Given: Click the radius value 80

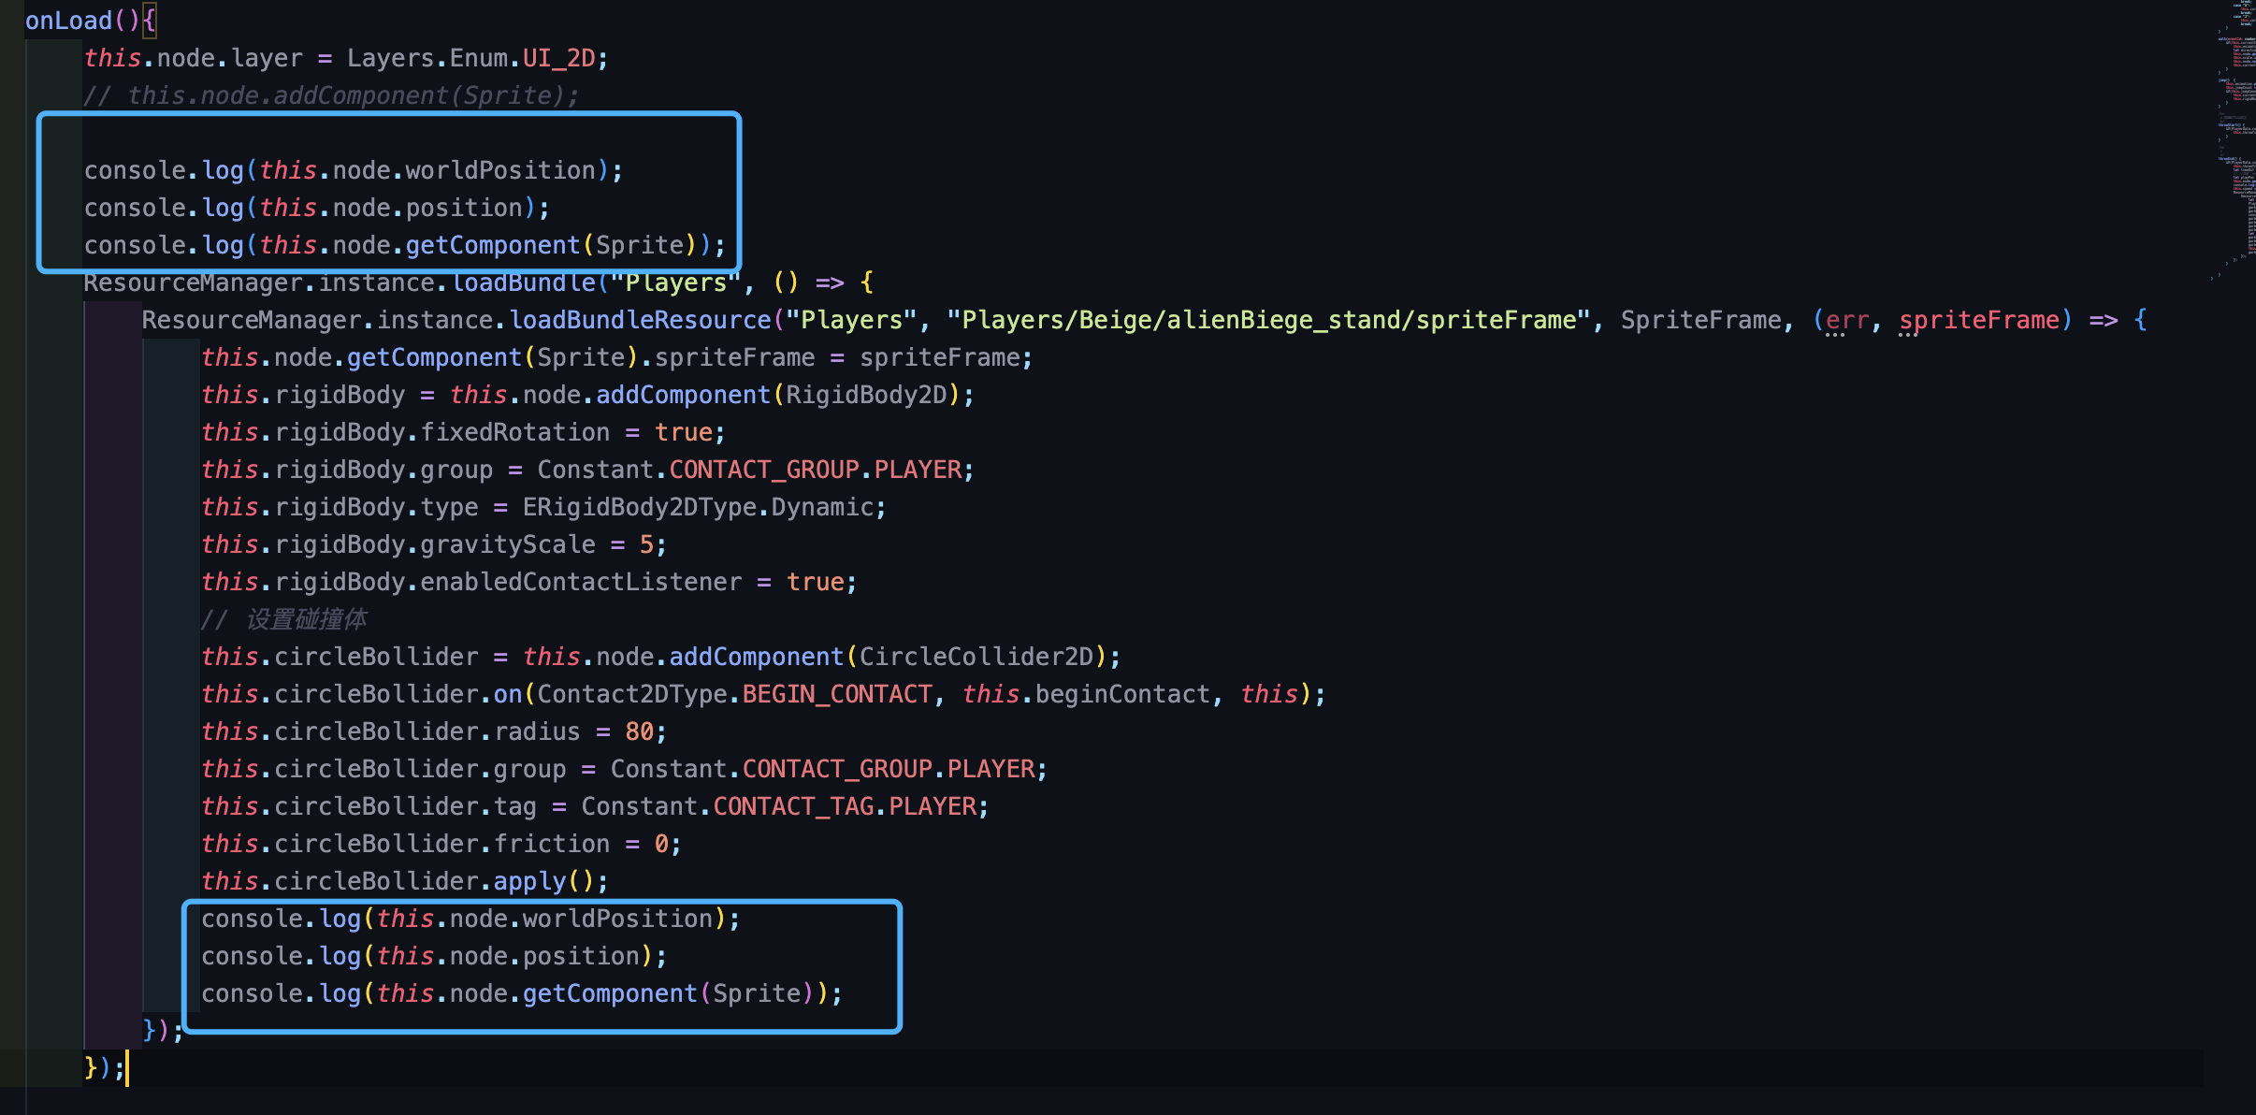Looking at the screenshot, I should [639, 731].
